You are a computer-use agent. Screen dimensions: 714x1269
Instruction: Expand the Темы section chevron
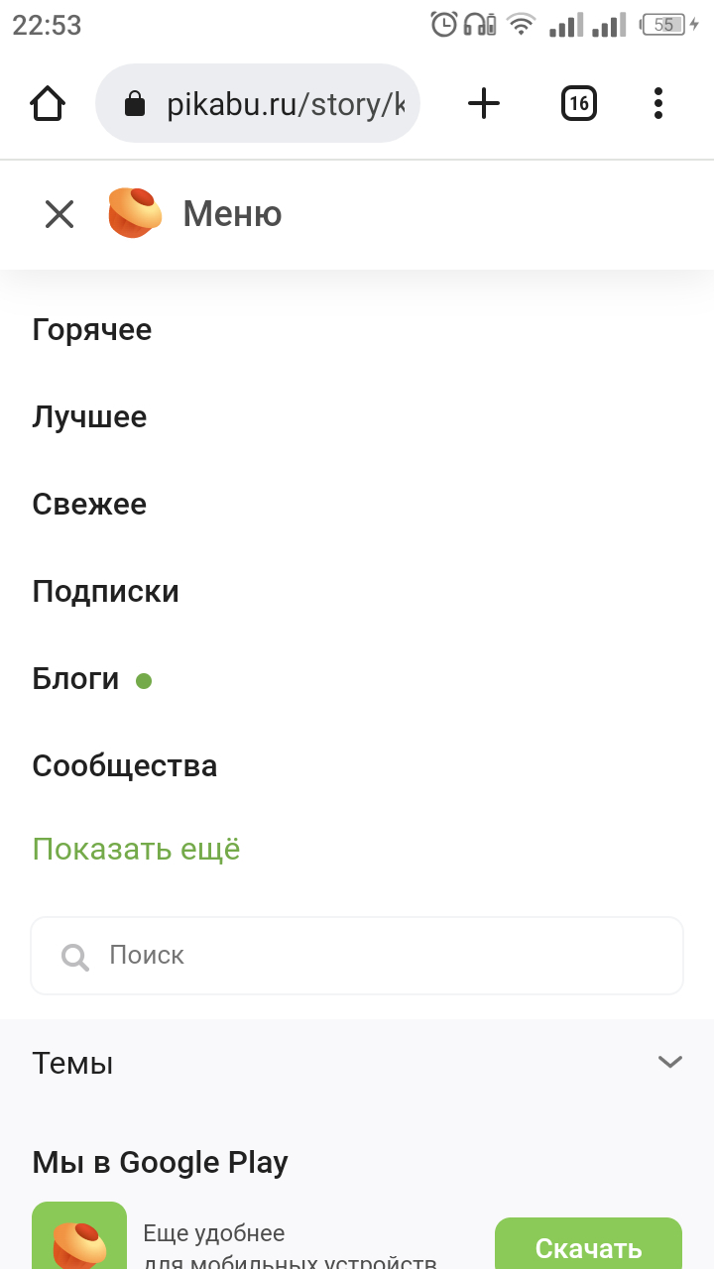(x=670, y=1063)
